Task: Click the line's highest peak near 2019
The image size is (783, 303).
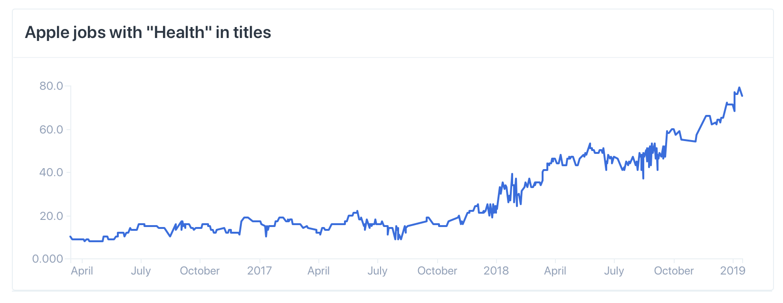Action: point(739,87)
